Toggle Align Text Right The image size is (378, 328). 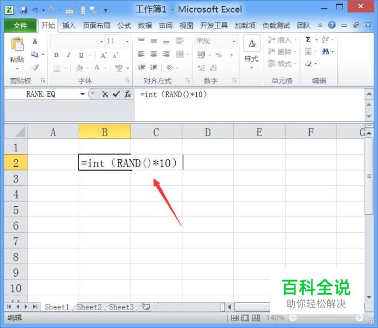[166, 54]
